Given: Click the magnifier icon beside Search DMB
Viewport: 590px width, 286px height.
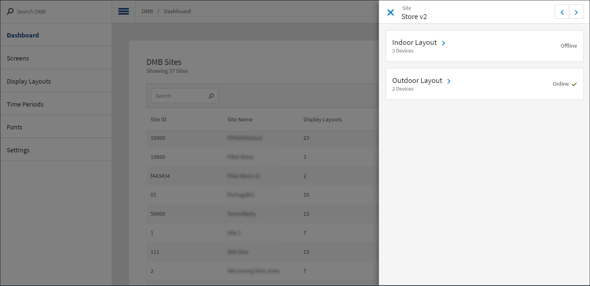Looking at the screenshot, I should (10, 11).
